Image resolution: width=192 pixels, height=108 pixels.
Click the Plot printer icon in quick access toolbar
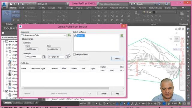click(23, 4)
